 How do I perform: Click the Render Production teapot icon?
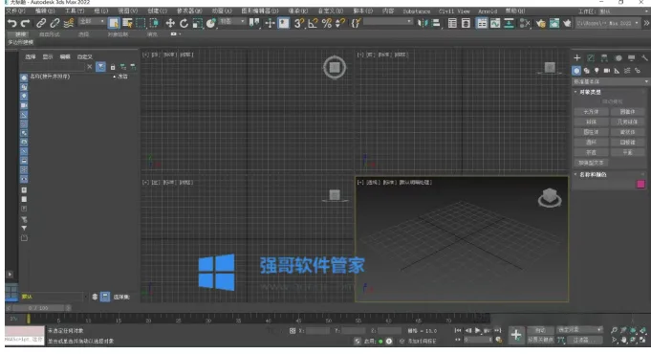[x=567, y=23]
